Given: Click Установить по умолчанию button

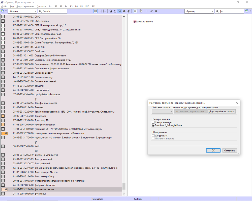Looking at the screenshot, I should point(191,111).
